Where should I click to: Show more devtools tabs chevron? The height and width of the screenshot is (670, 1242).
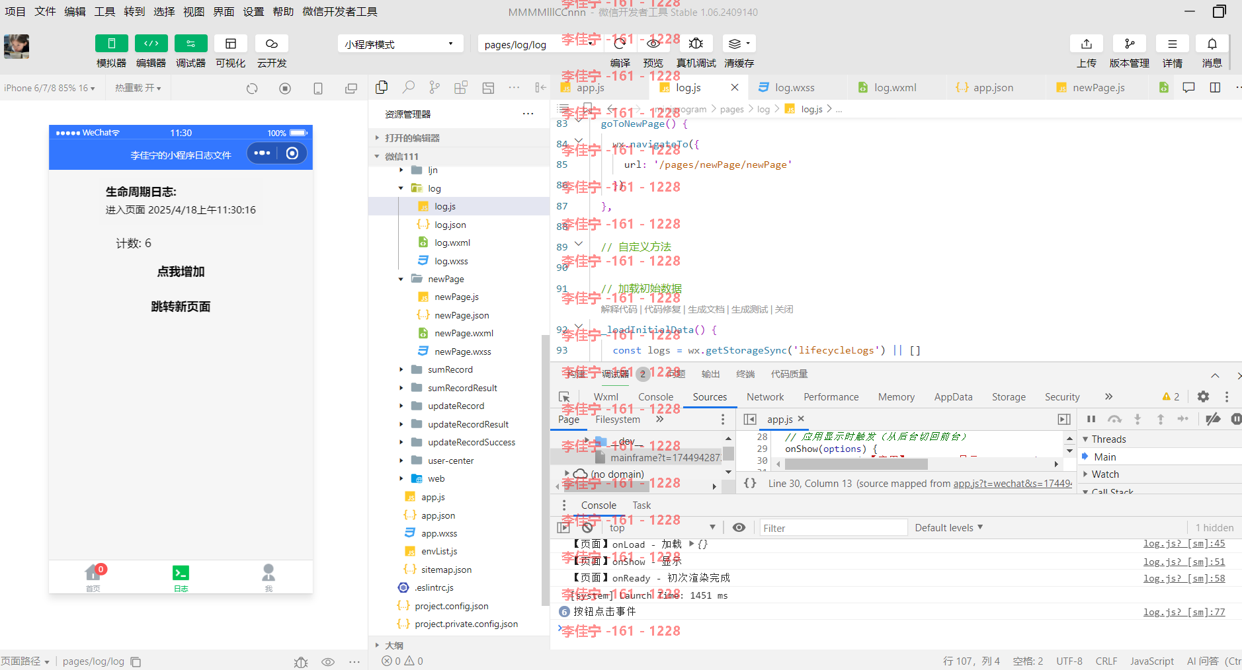[x=1108, y=396]
